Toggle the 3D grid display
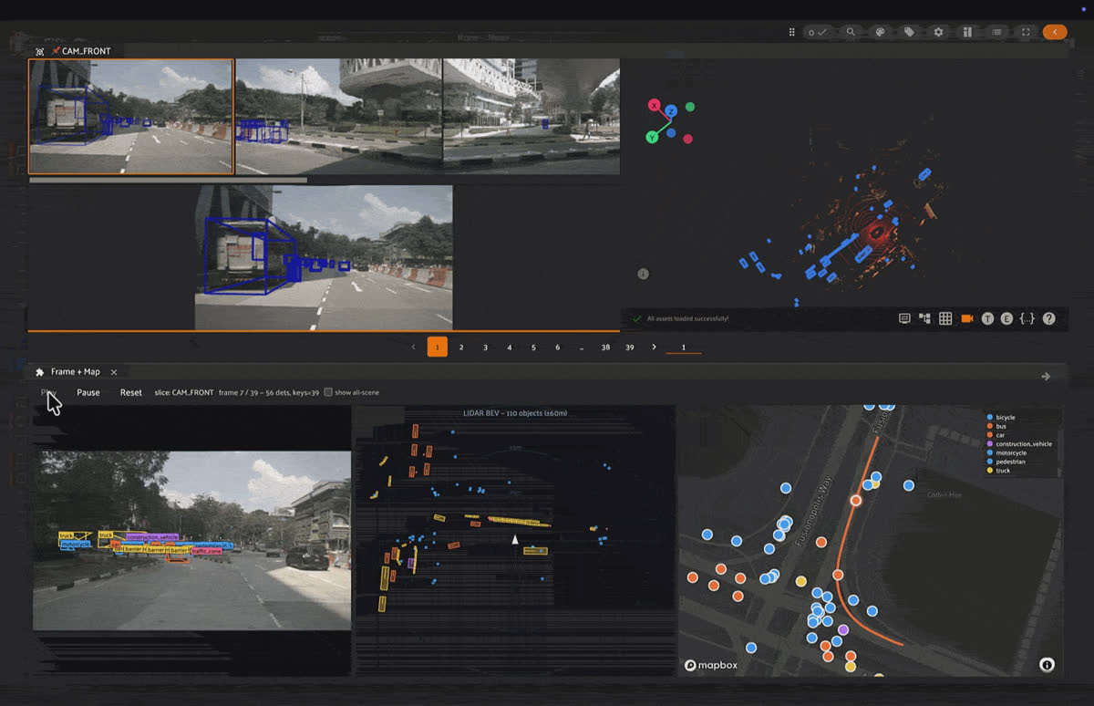Image resolution: width=1094 pixels, height=706 pixels. click(945, 318)
